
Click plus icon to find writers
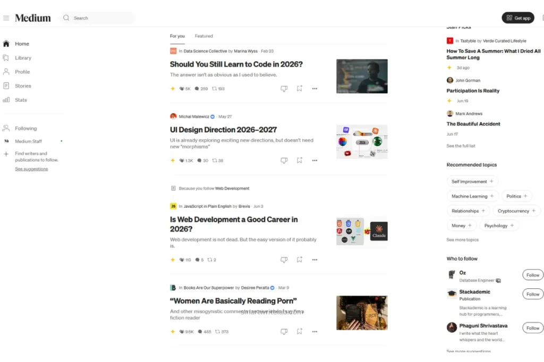6,154
